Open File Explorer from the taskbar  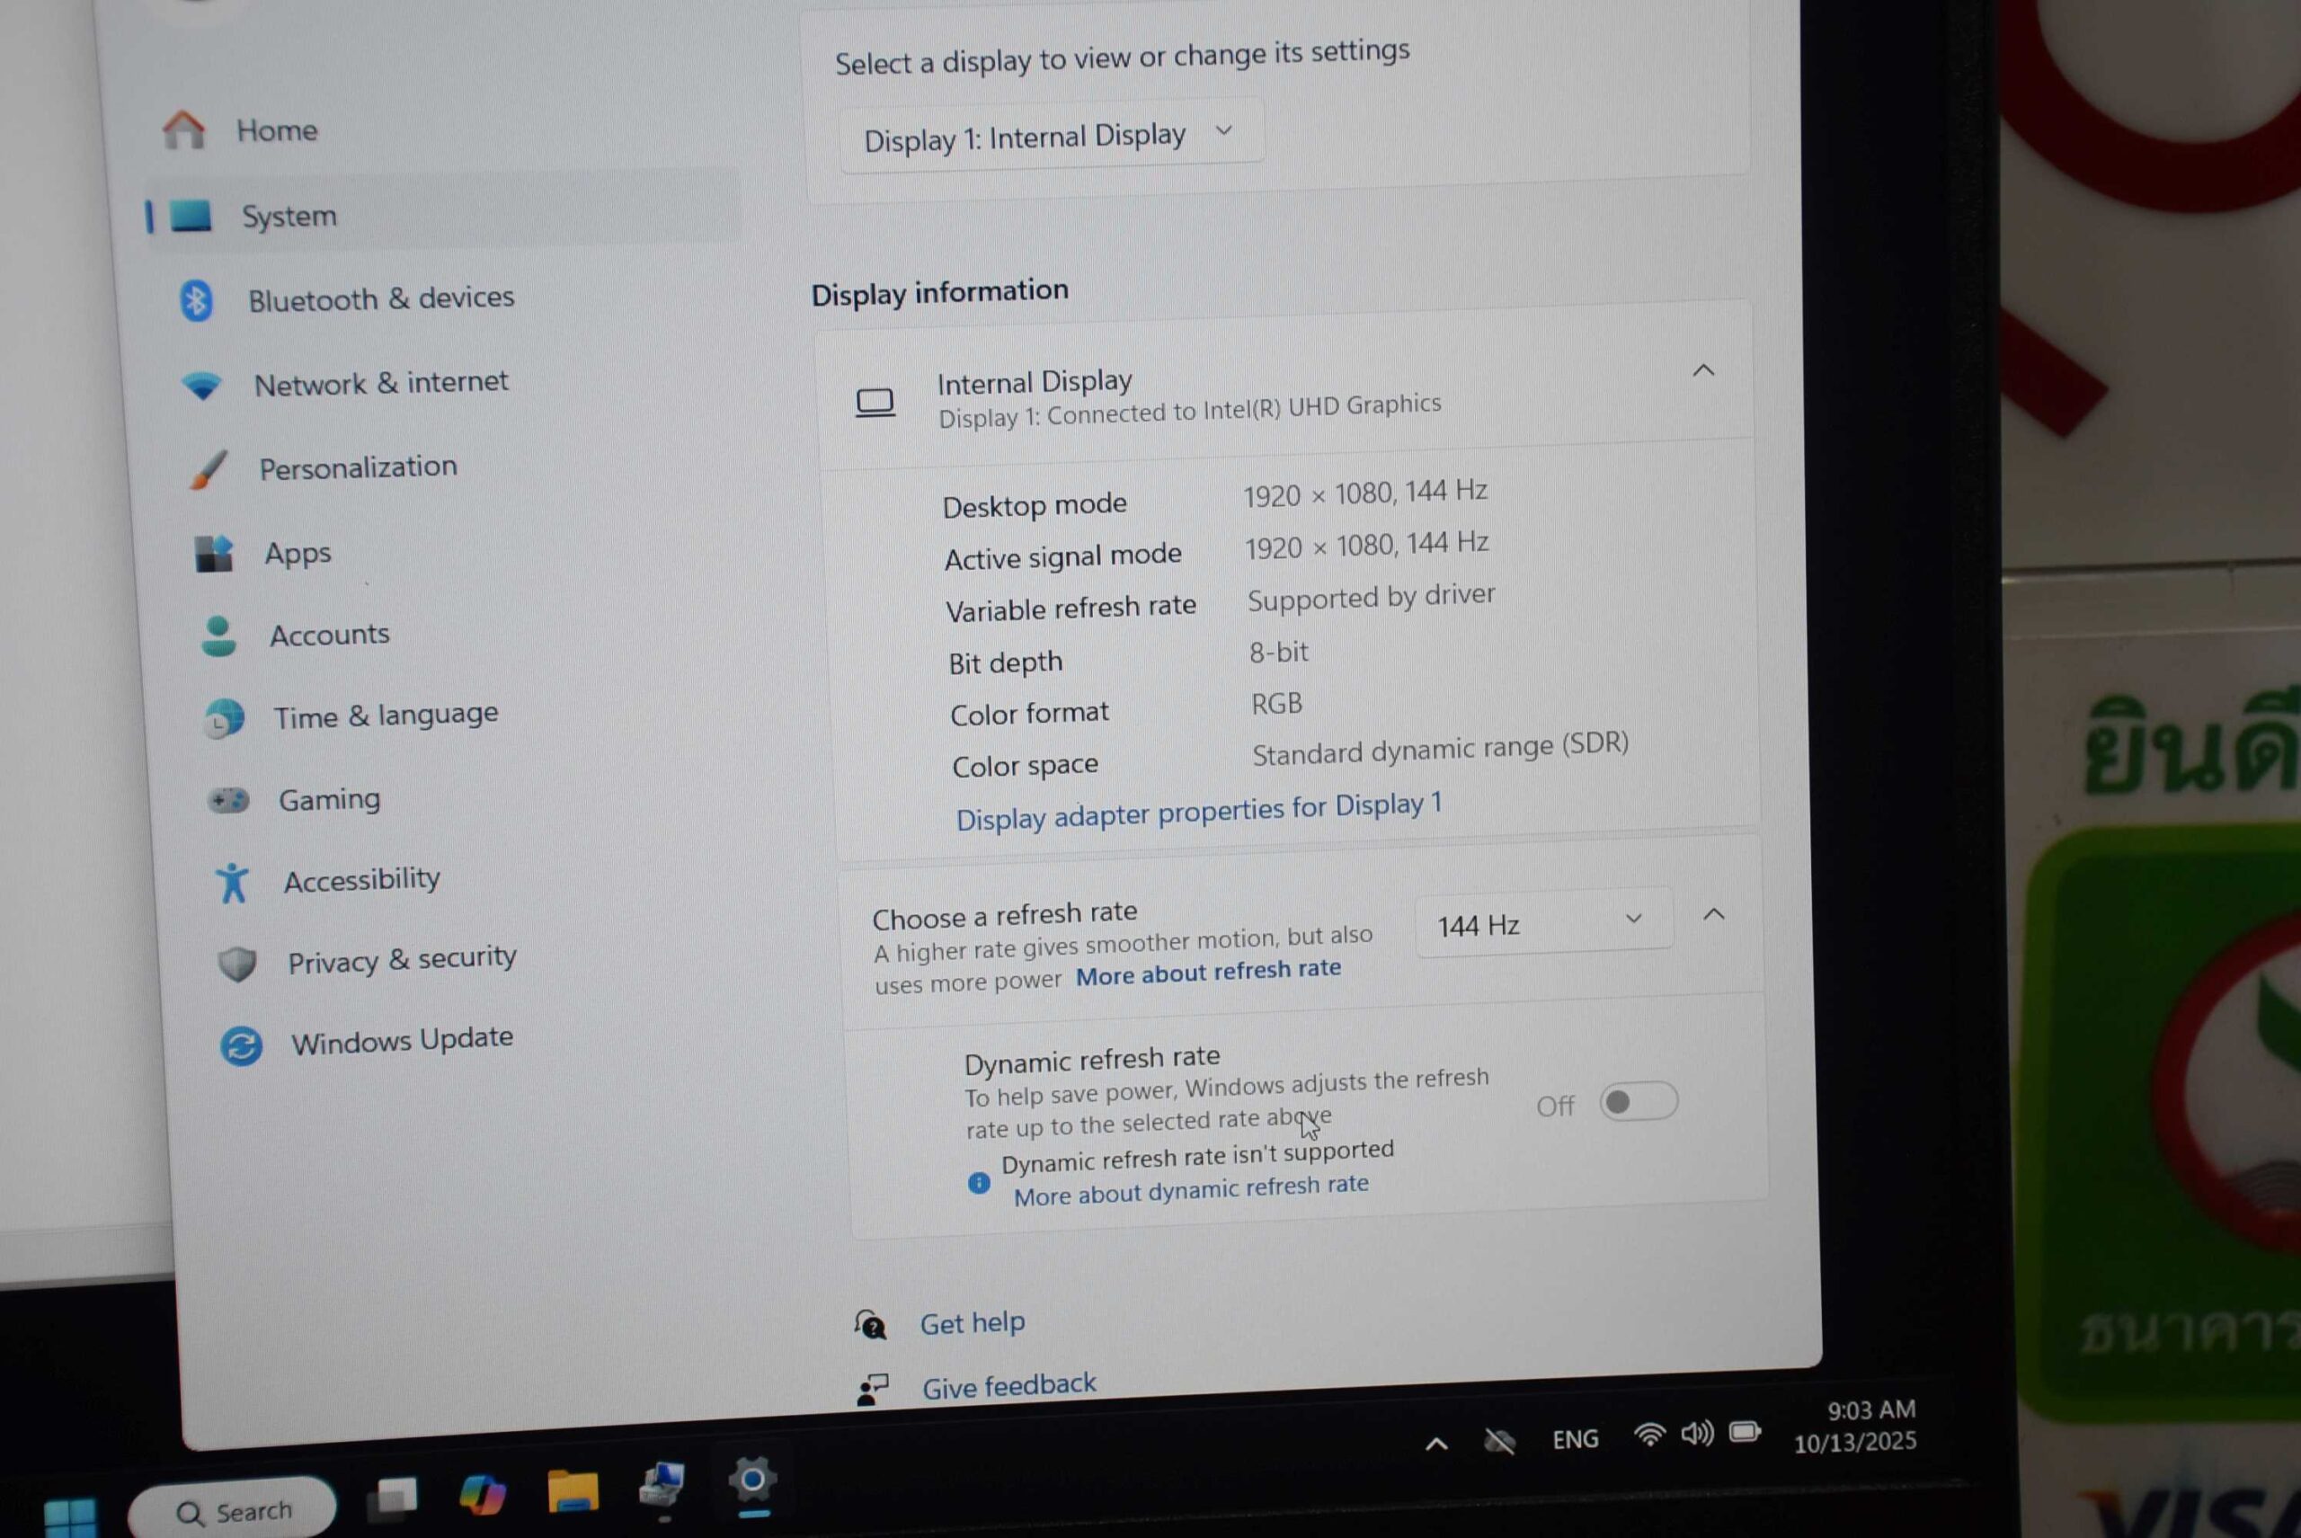tap(572, 1491)
